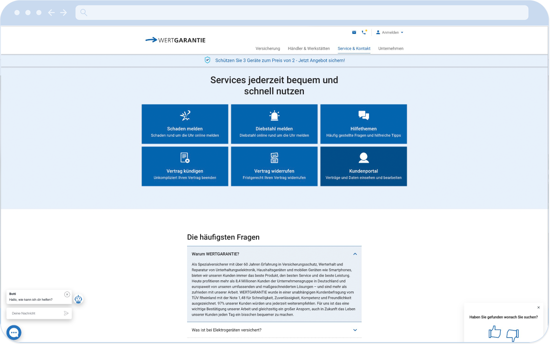Open the Unternehmen menu
The height and width of the screenshot is (344, 551).
tap(391, 48)
